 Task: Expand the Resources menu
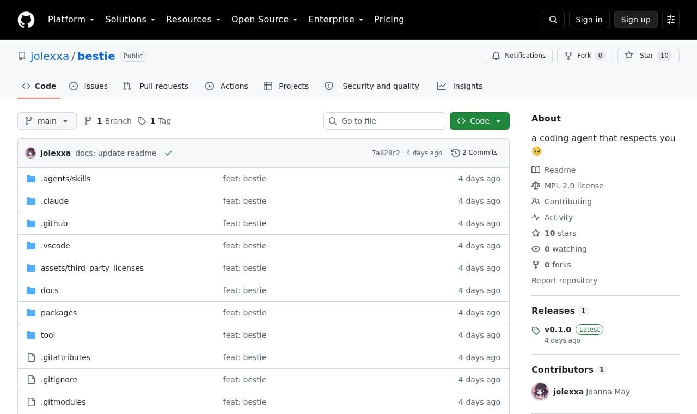point(193,19)
